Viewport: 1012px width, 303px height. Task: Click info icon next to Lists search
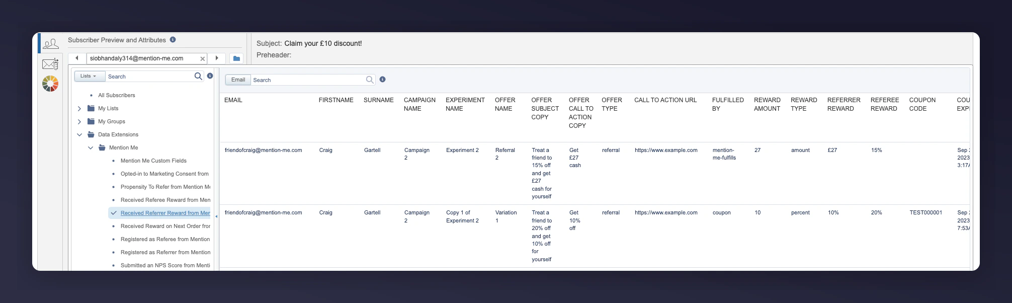click(x=210, y=76)
